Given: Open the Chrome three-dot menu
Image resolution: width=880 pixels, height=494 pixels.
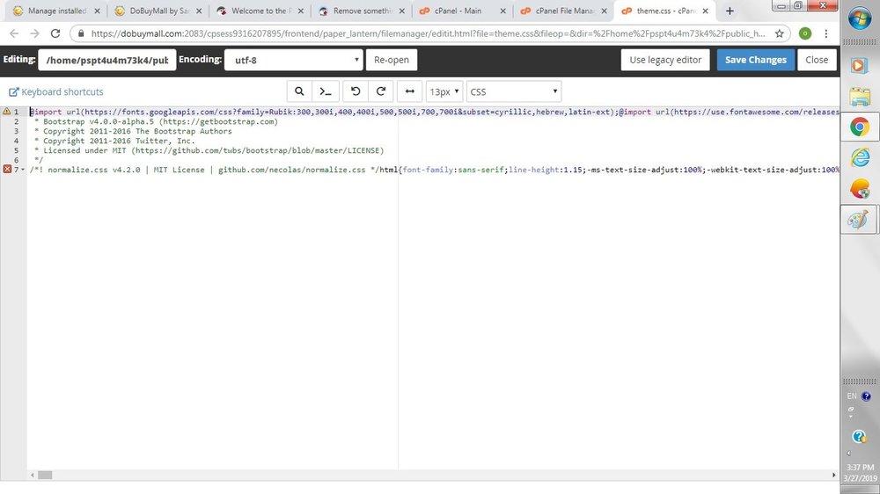Looking at the screenshot, I should tap(825, 33).
